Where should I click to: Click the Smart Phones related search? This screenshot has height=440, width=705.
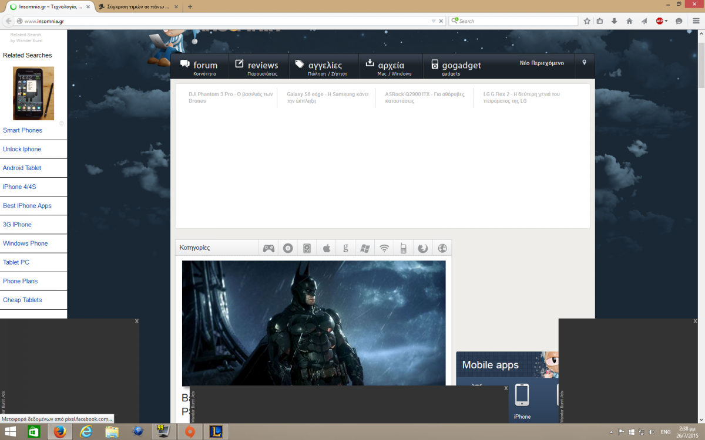22,130
